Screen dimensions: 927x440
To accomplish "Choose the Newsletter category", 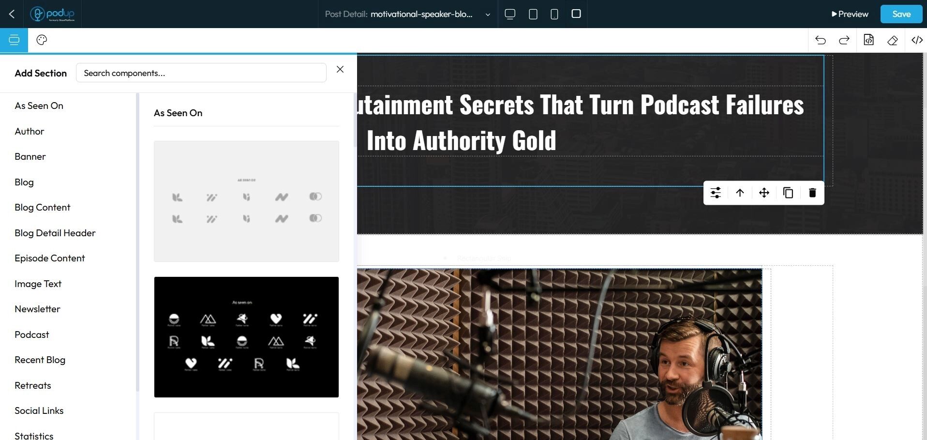I will pyautogui.click(x=38, y=309).
